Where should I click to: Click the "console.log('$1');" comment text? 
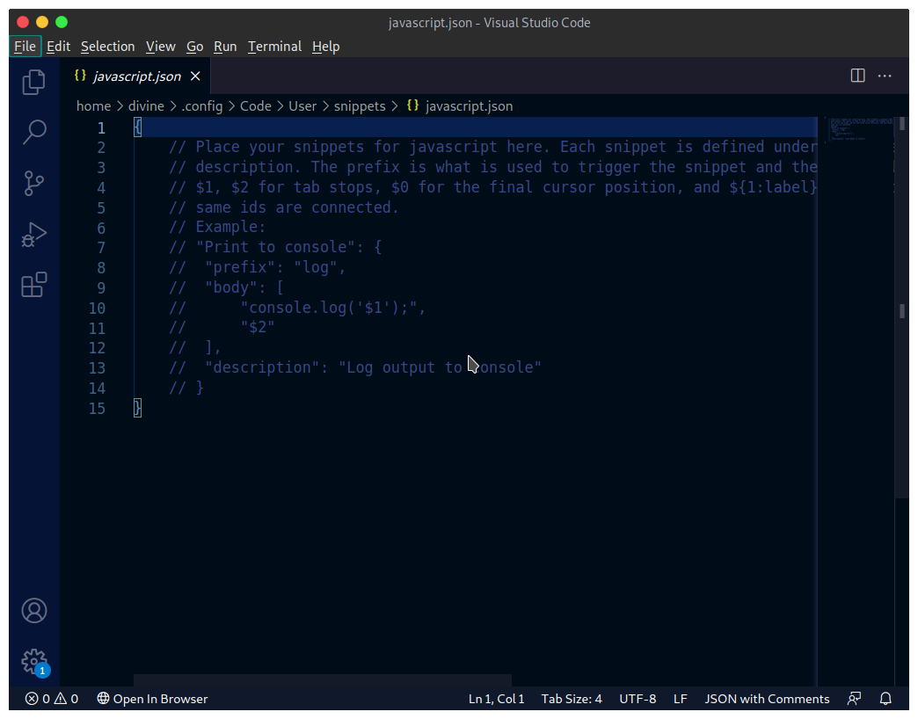(x=333, y=308)
